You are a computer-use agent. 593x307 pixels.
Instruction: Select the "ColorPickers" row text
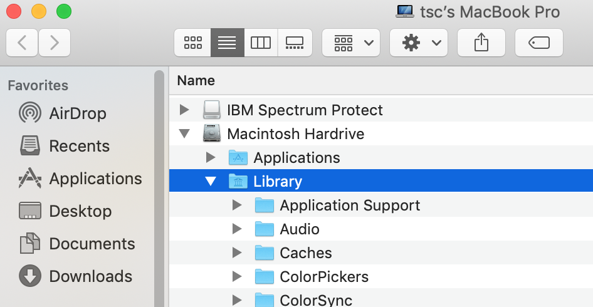[324, 277]
